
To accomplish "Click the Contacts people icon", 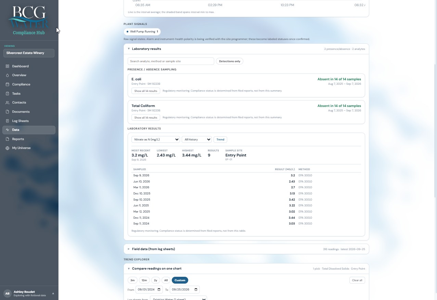I will click(8, 103).
